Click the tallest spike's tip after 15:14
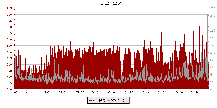217x108 pixels. coord(183,11)
